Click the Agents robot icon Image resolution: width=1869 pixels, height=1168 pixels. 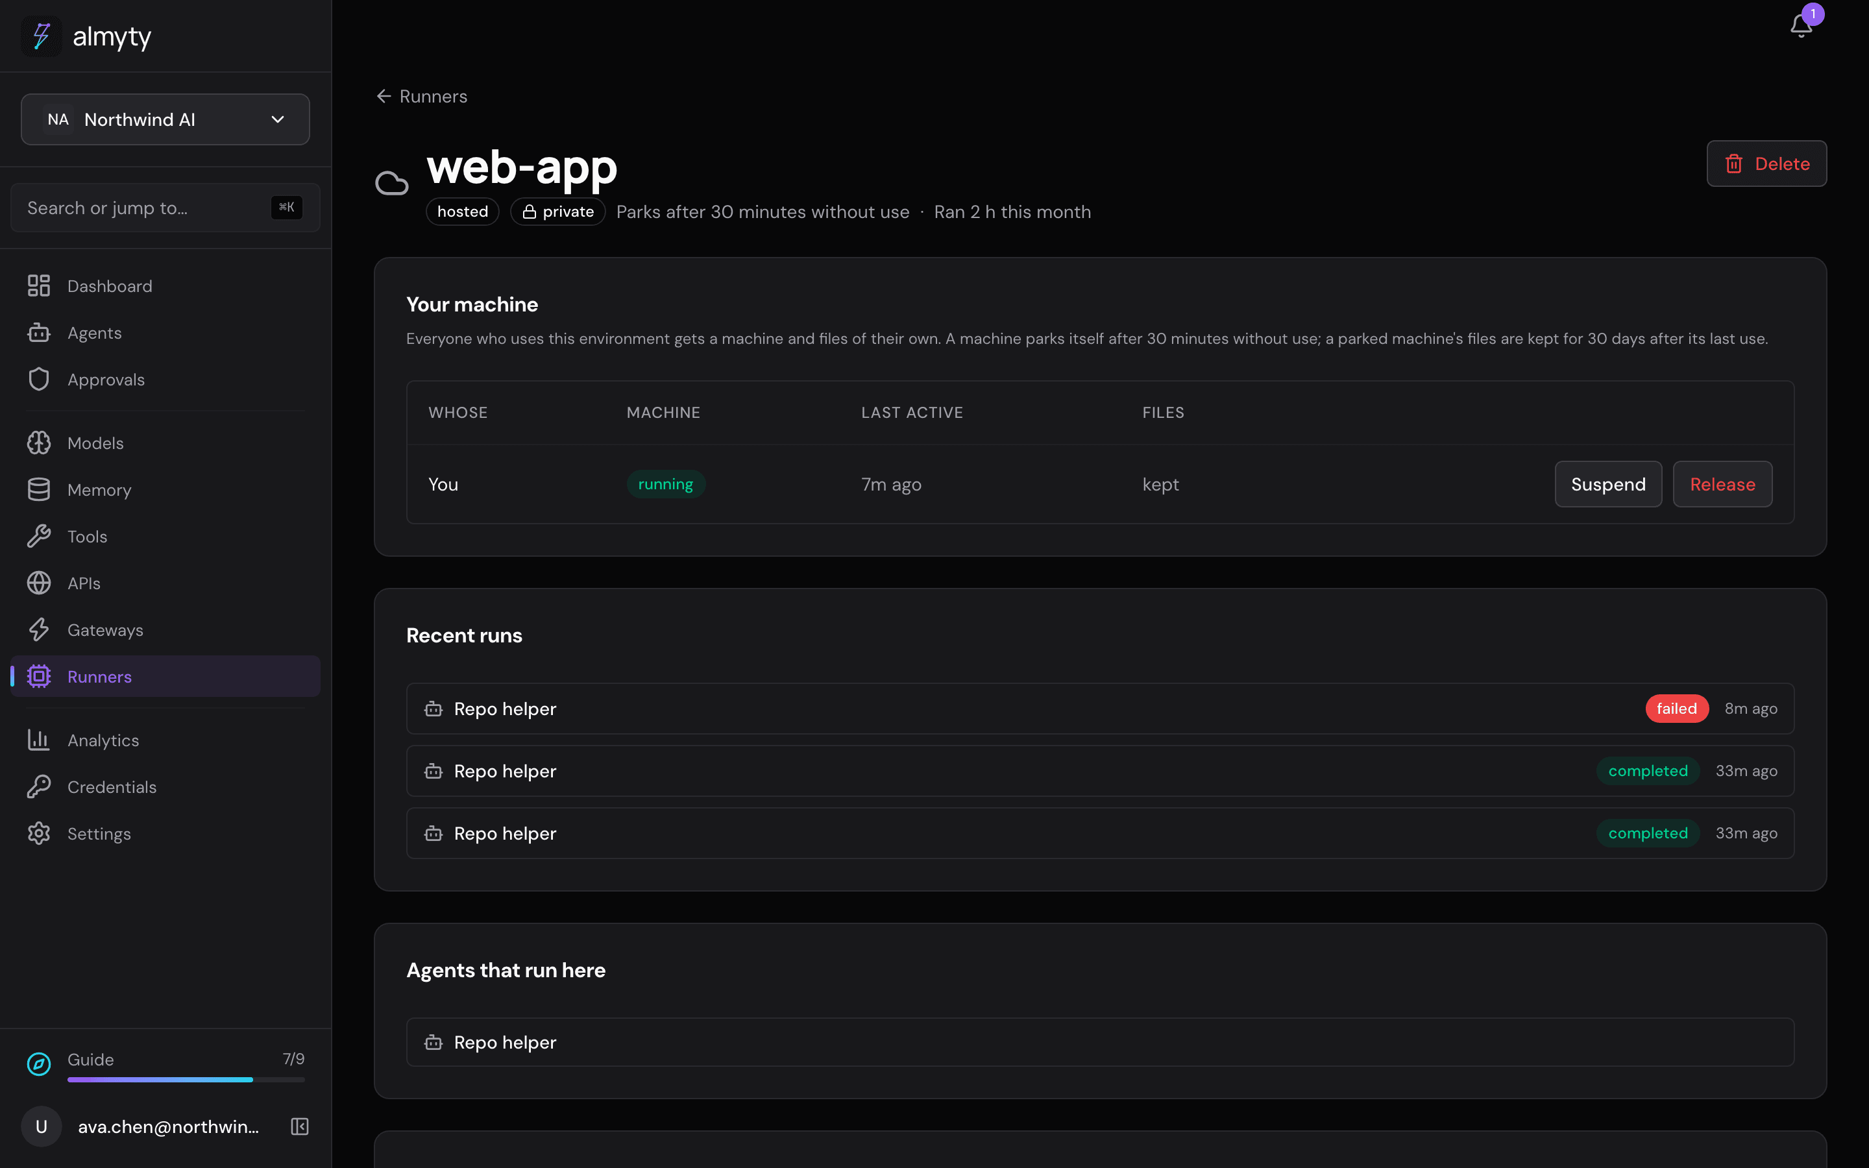click(39, 333)
